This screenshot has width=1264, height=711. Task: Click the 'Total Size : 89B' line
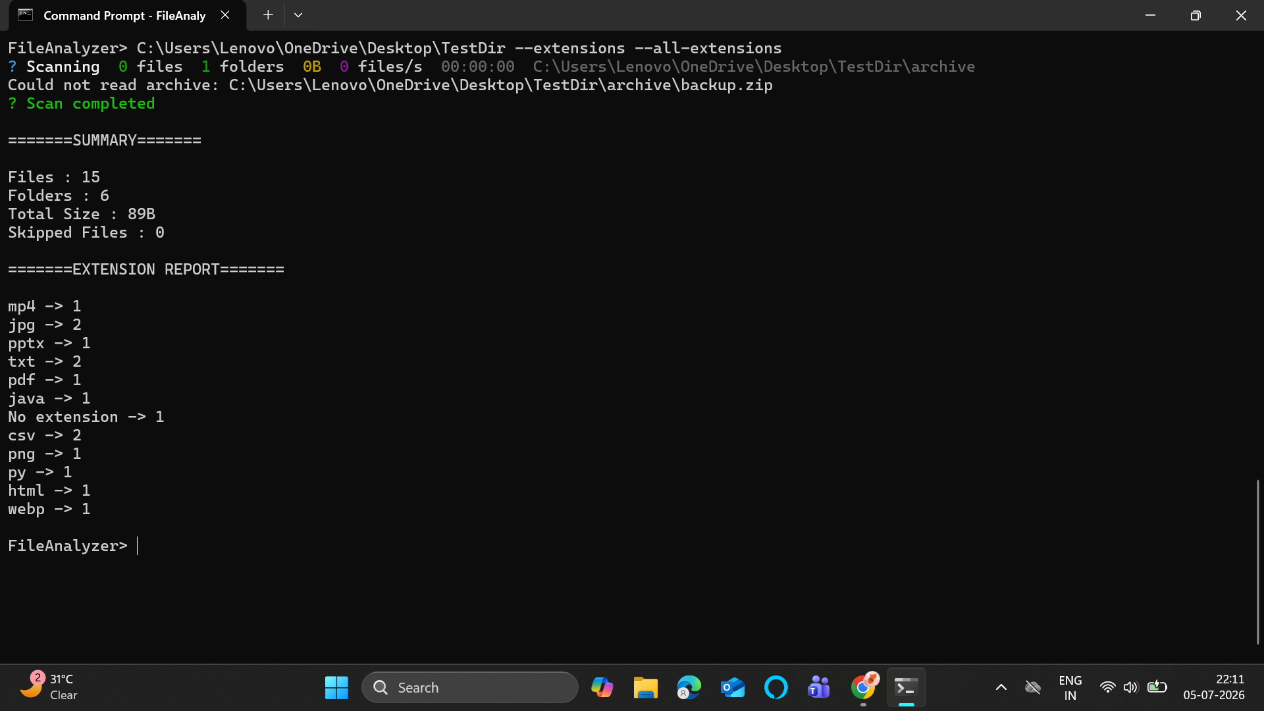click(x=82, y=214)
